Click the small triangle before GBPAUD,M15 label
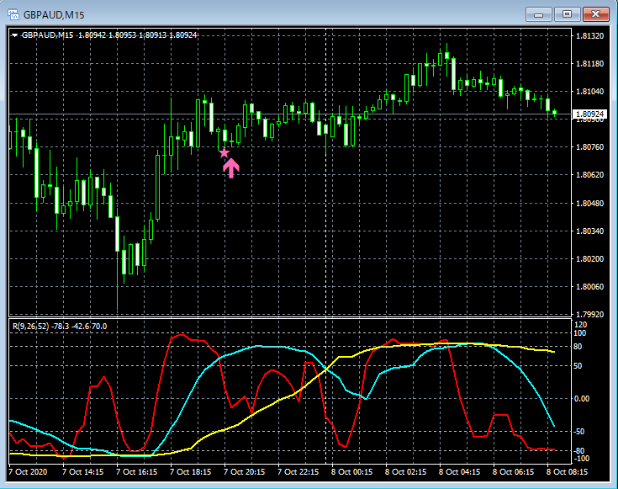 [x=14, y=35]
